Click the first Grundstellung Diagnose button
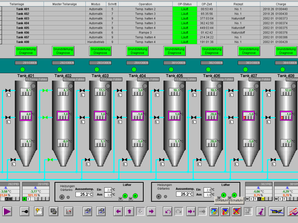This screenshot has height=223, width=298. (26, 51)
